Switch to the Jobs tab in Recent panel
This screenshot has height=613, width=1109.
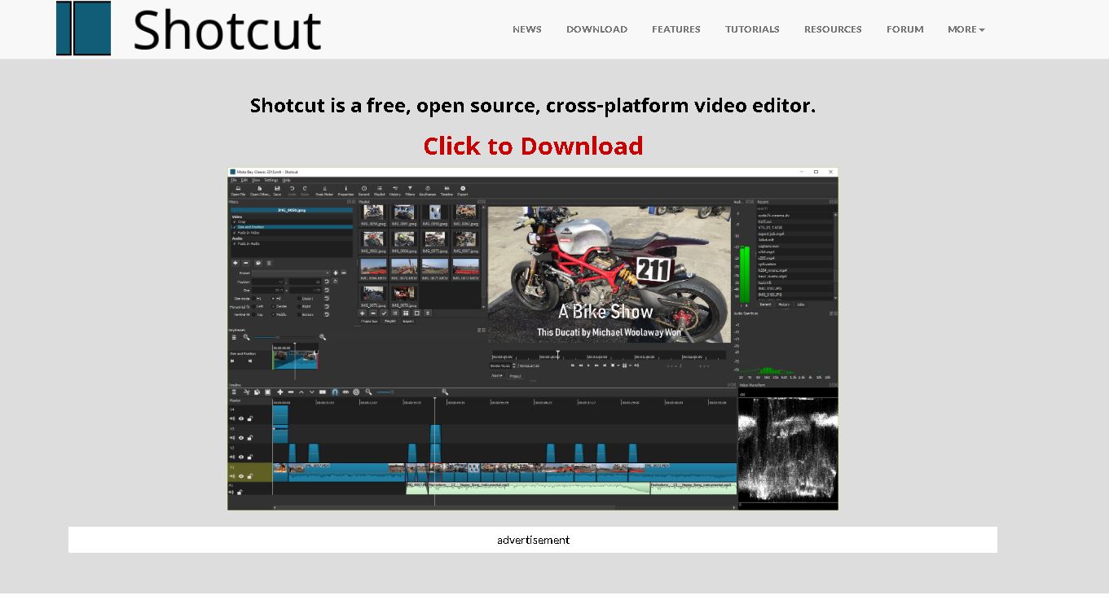[x=801, y=304]
